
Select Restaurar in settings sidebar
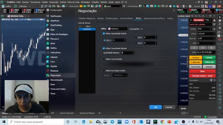54,71
